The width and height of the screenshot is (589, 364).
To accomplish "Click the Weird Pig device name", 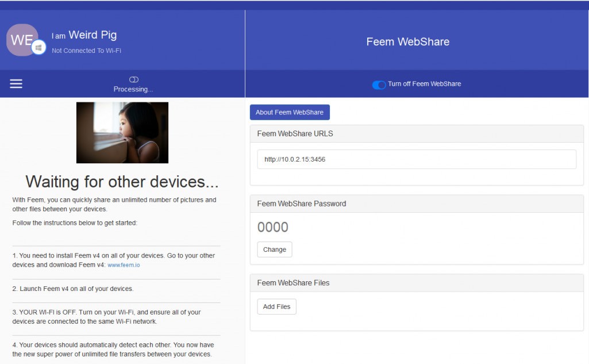I will tap(93, 35).
